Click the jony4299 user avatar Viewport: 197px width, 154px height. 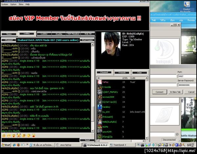click(99, 132)
